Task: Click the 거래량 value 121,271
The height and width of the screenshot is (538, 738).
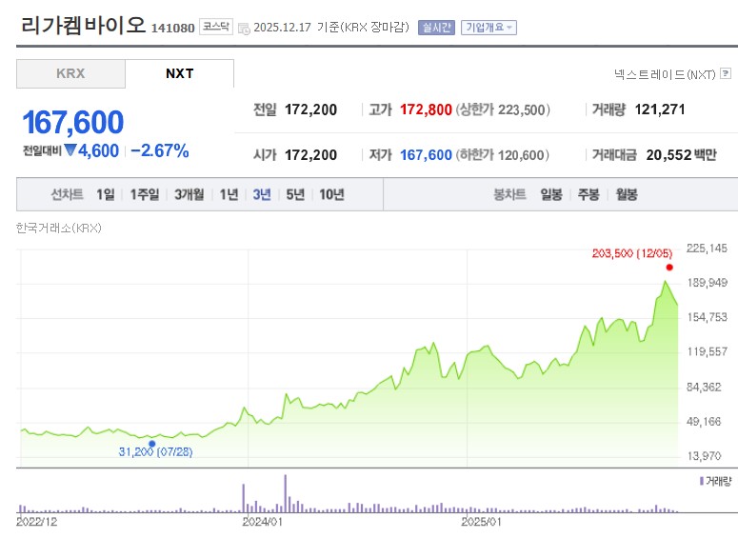Action: pos(659,110)
